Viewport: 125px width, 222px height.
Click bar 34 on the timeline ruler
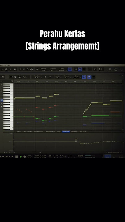(x=113, y=81)
